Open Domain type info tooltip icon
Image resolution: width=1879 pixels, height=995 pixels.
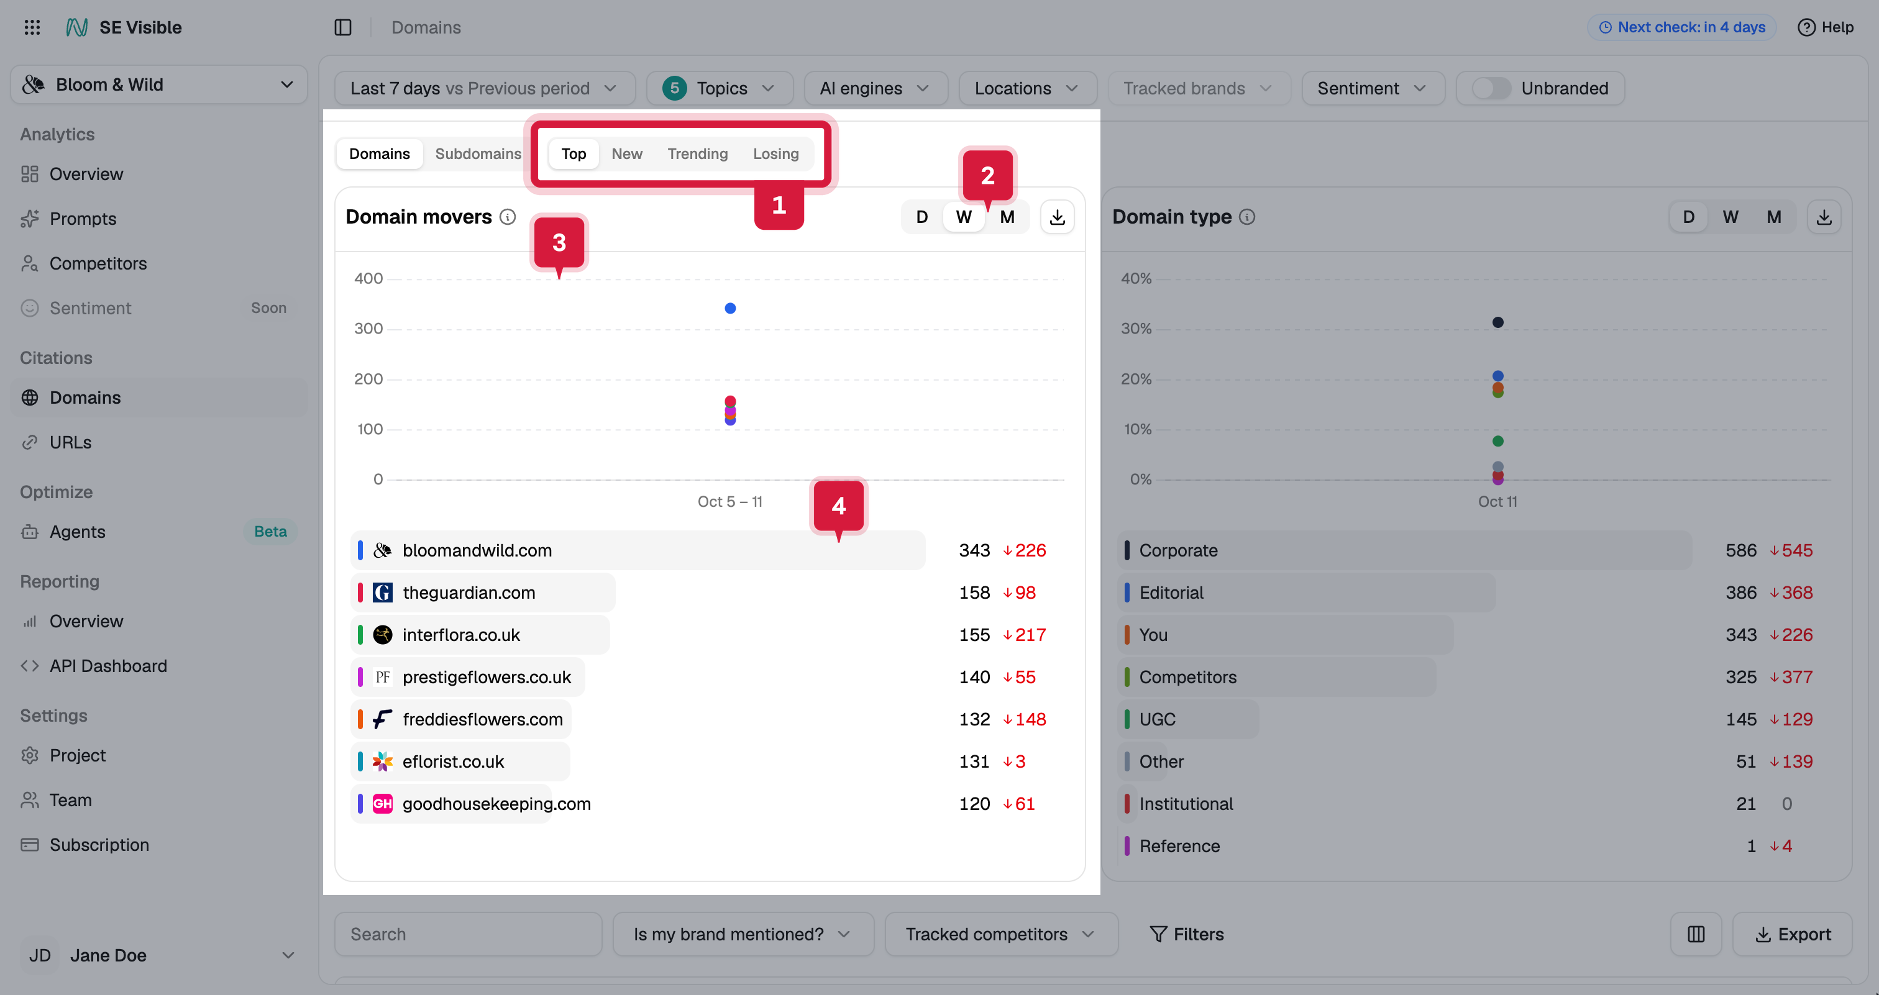click(1247, 217)
